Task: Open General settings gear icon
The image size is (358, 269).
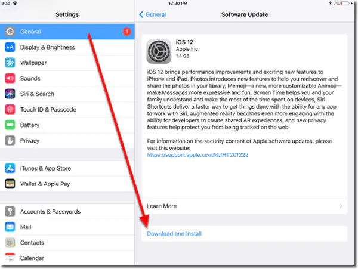Action: pos(10,32)
